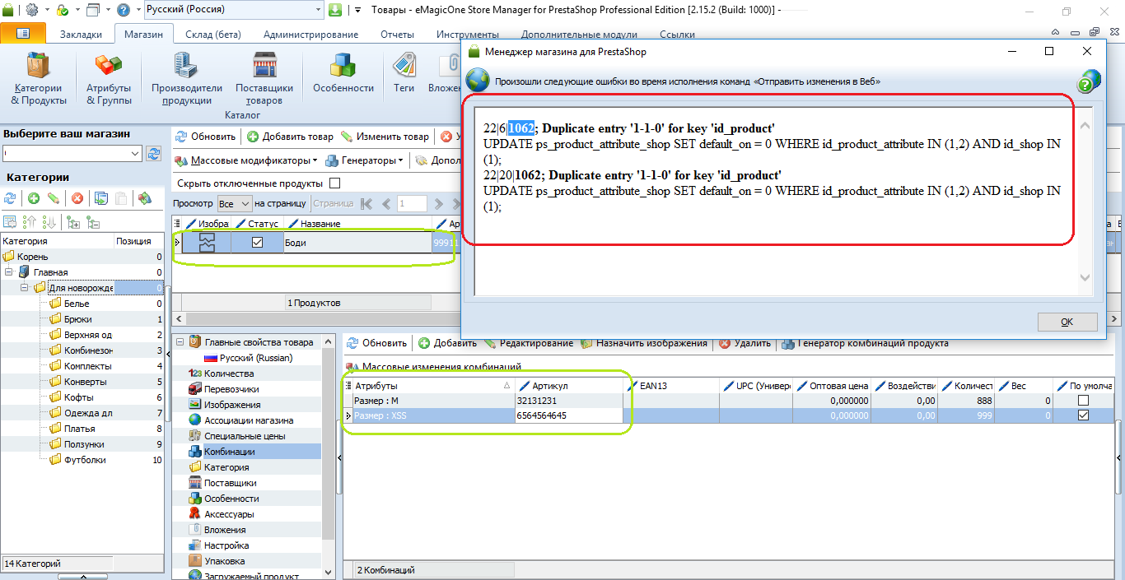Toggle status checkbox for Боди product
This screenshot has height=580, width=1125.
(x=257, y=243)
